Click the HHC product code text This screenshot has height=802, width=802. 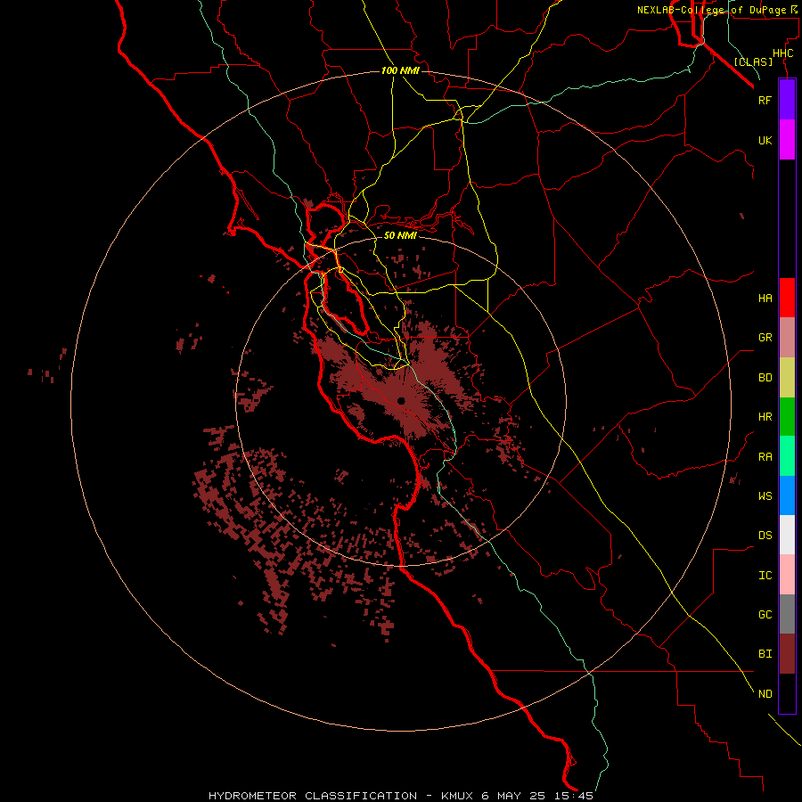782,53
